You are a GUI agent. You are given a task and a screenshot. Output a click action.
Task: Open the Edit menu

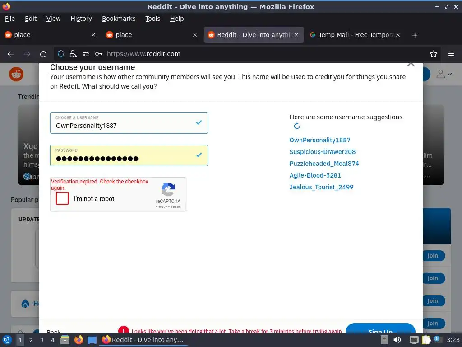tap(31, 19)
